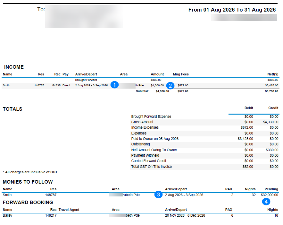
Task: Click reservation 148787 under Monies To Follow
Action: [x=51, y=195]
